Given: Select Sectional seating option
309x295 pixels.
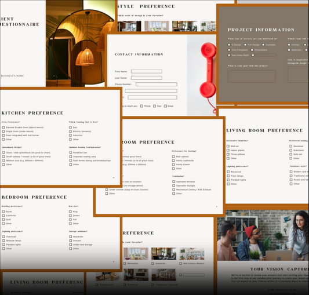Looking at the screenshot, I should point(291,146).
